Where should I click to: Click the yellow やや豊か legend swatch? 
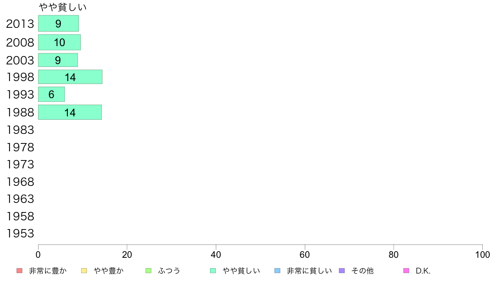(84, 271)
